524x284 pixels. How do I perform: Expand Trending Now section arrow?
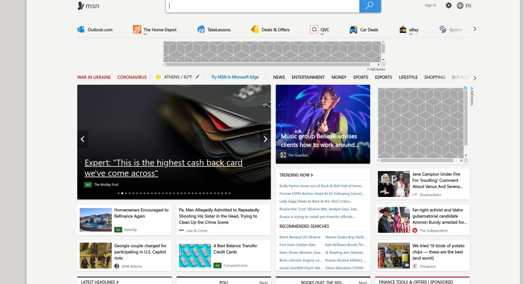coord(312,175)
